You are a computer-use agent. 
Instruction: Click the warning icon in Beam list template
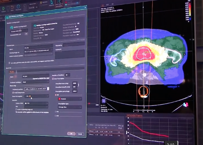click(30, 96)
